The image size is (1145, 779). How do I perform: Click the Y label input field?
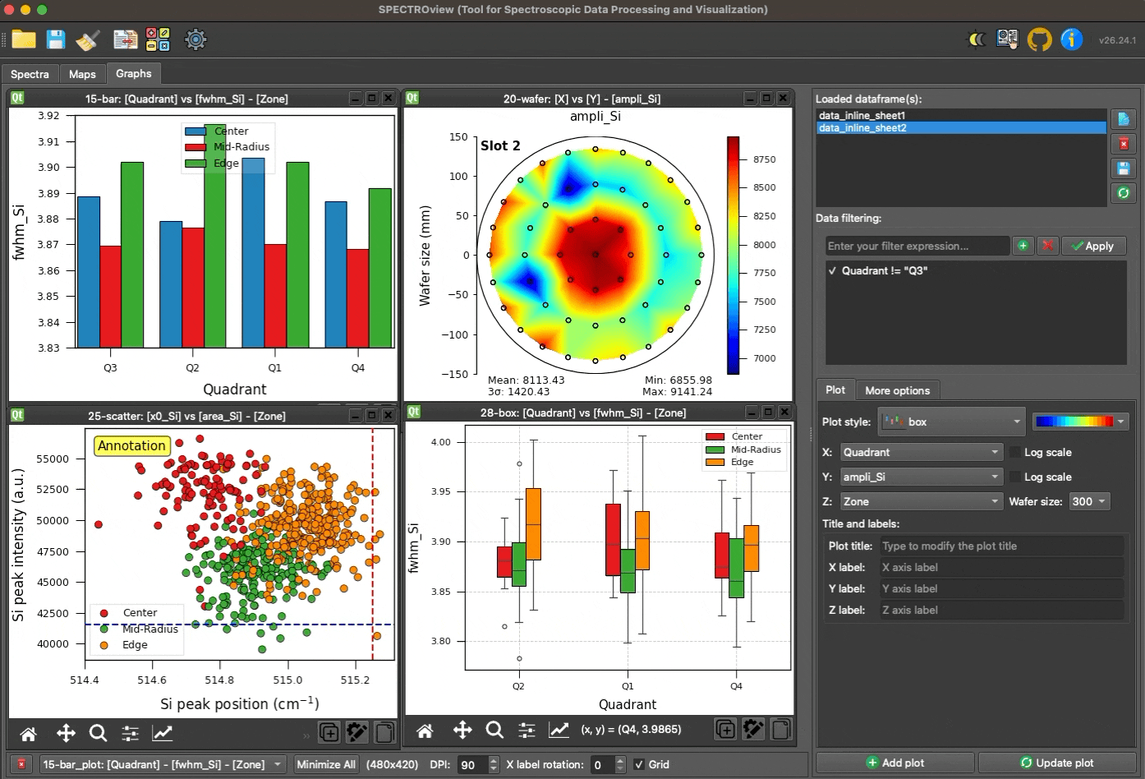(1001, 588)
